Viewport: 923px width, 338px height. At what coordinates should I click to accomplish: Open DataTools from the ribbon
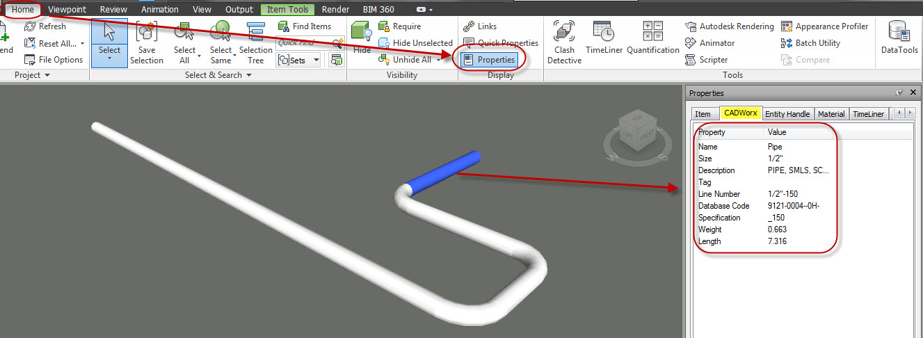point(899,41)
